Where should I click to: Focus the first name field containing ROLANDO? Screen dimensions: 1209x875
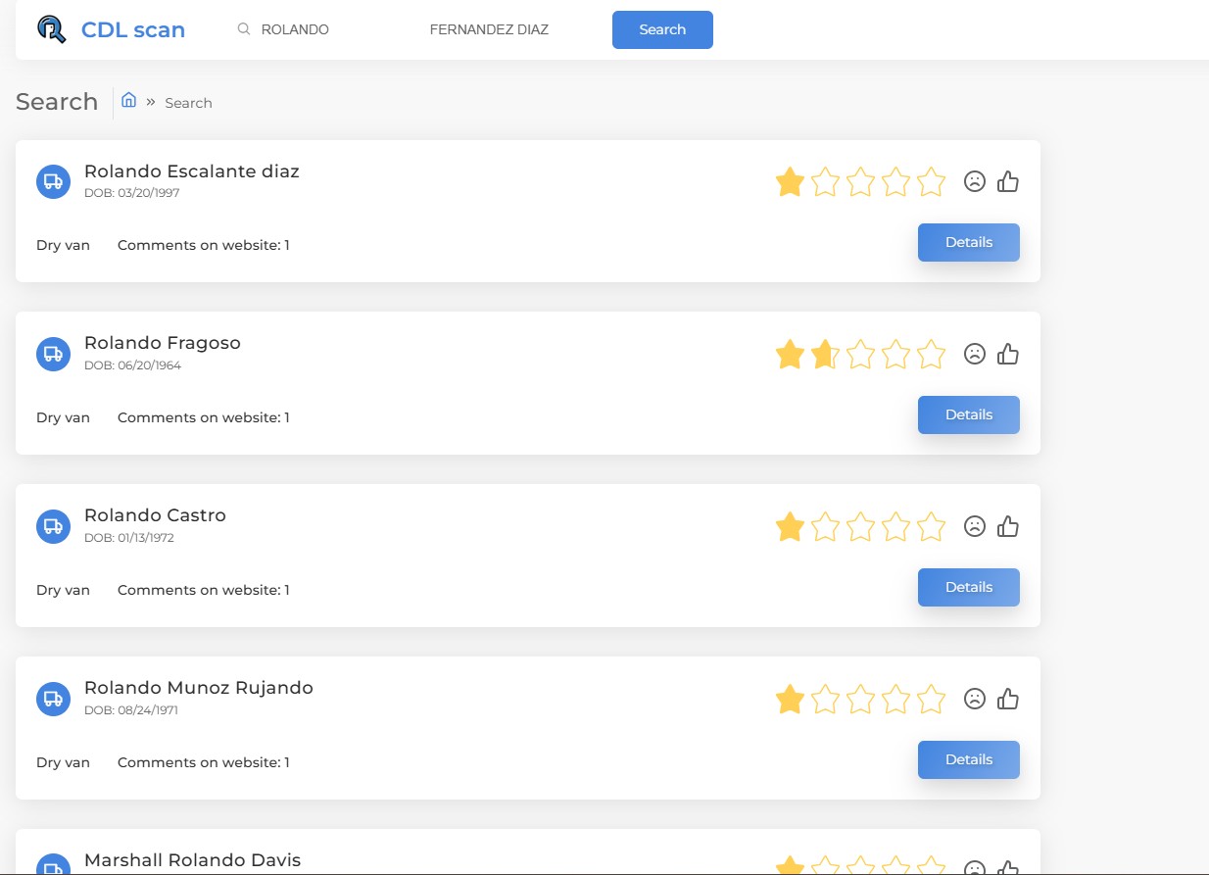(x=323, y=29)
